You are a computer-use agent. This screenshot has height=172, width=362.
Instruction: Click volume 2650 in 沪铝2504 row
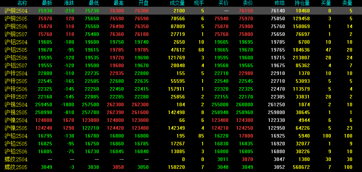tap(179, 42)
